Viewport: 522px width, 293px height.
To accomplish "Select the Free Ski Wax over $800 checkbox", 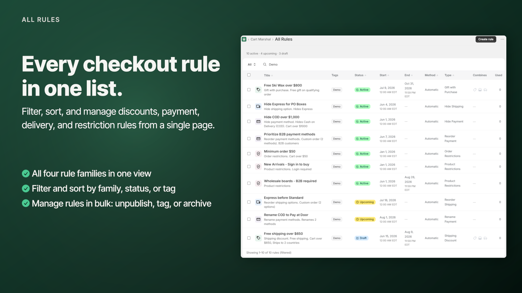I will [249, 90].
